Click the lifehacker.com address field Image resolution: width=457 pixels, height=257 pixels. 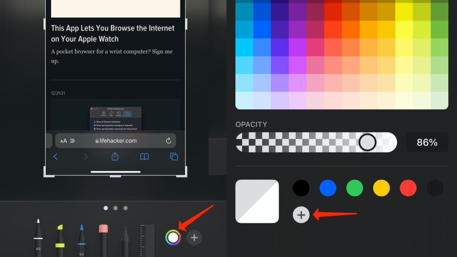coord(116,141)
